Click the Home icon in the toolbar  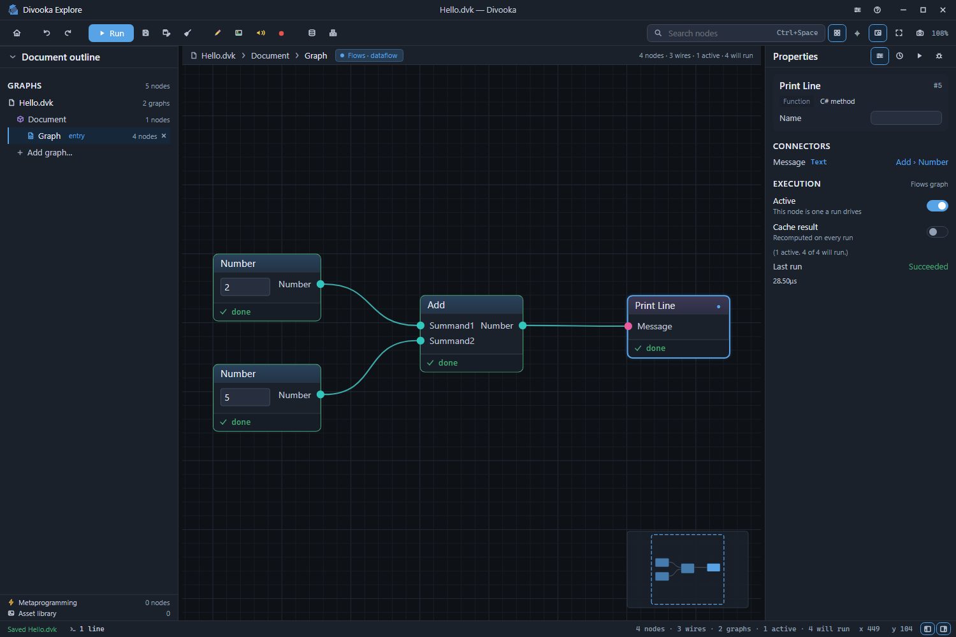pyautogui.click(x=17, y=33)
